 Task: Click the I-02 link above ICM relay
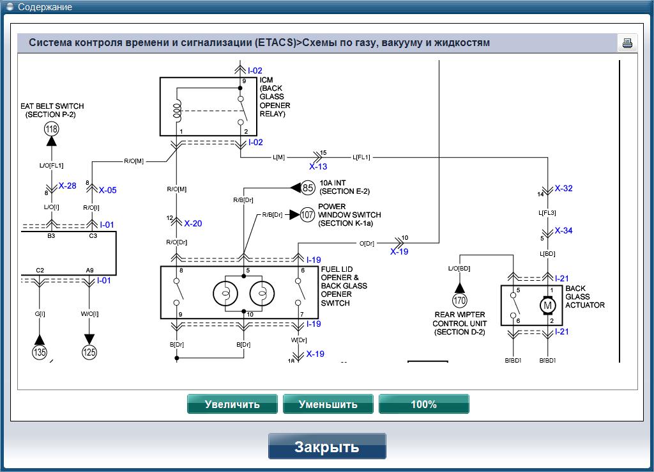pyautogui.click(x=255, y=70)
